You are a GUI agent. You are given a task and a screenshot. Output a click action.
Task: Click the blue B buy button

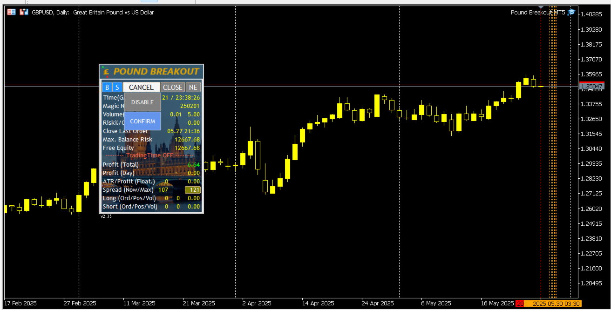[x=107, y=87]
